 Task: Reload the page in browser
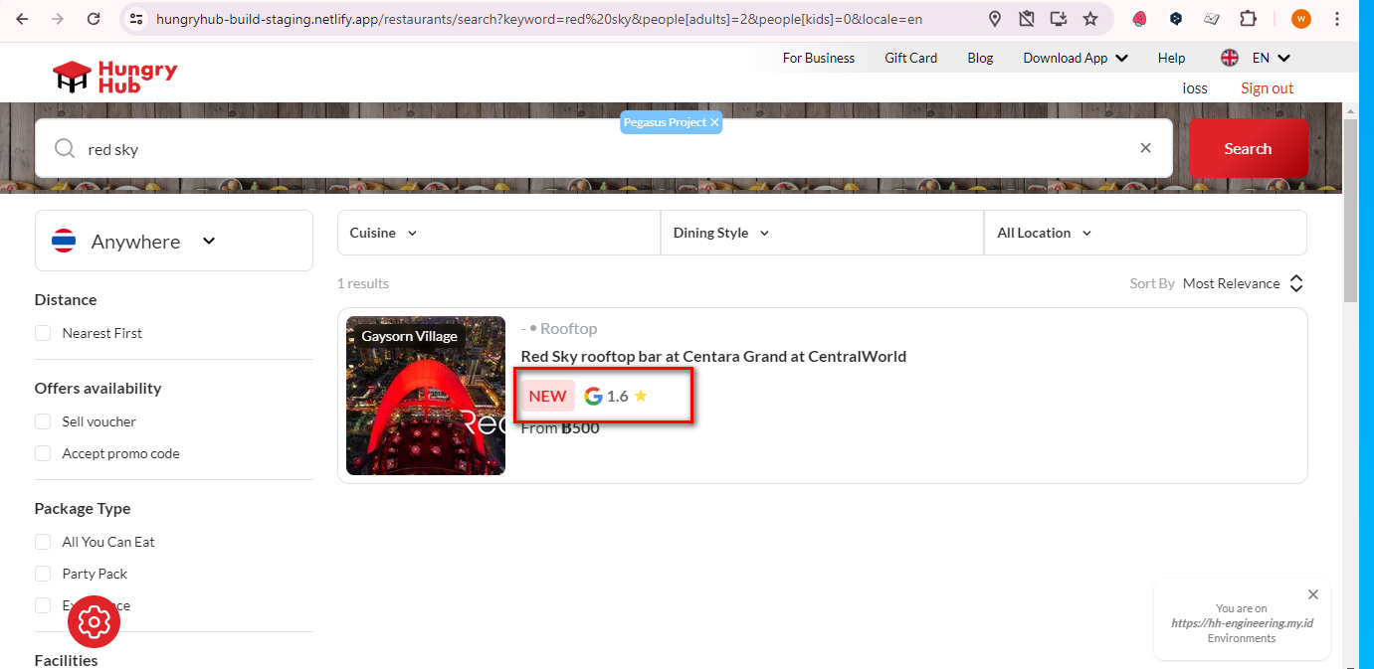pyautogui.click(x=94, y=19)
